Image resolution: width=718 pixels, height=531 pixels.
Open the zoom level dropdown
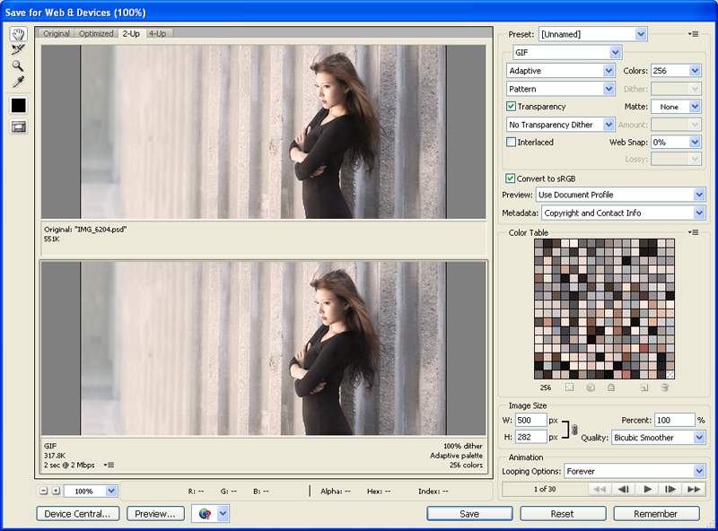[x=91, y=491]
